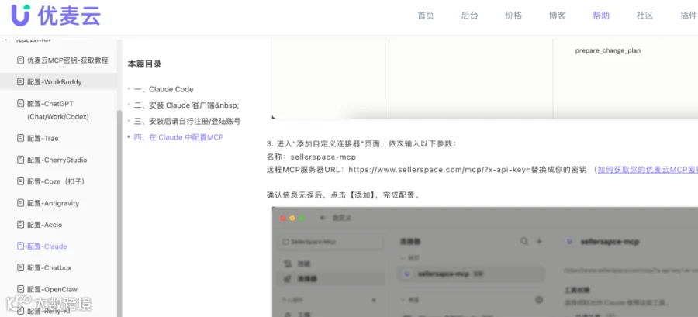
Task: Open 后台 in top navigation
Action: pos(469,16)
